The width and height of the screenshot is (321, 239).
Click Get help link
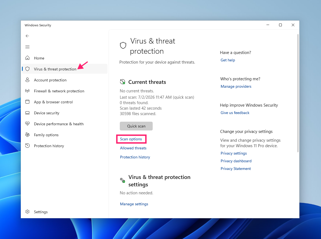(x=228, y=60)
